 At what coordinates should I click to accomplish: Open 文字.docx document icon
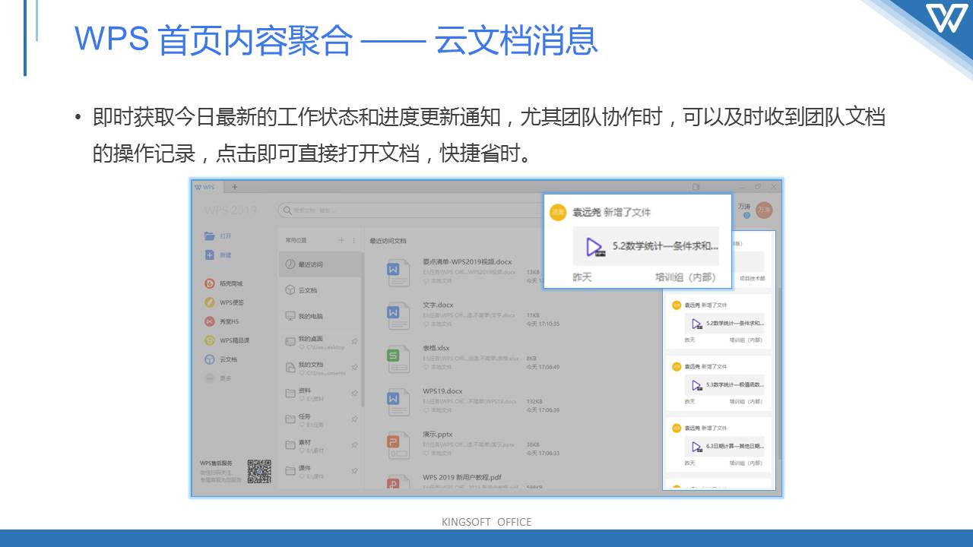tap(398, 315)
